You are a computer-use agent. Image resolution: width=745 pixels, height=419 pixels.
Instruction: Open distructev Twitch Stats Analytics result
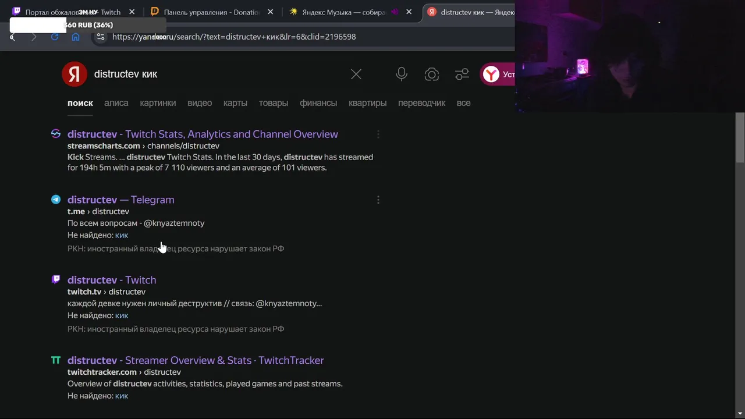click(x=203, y=134)
